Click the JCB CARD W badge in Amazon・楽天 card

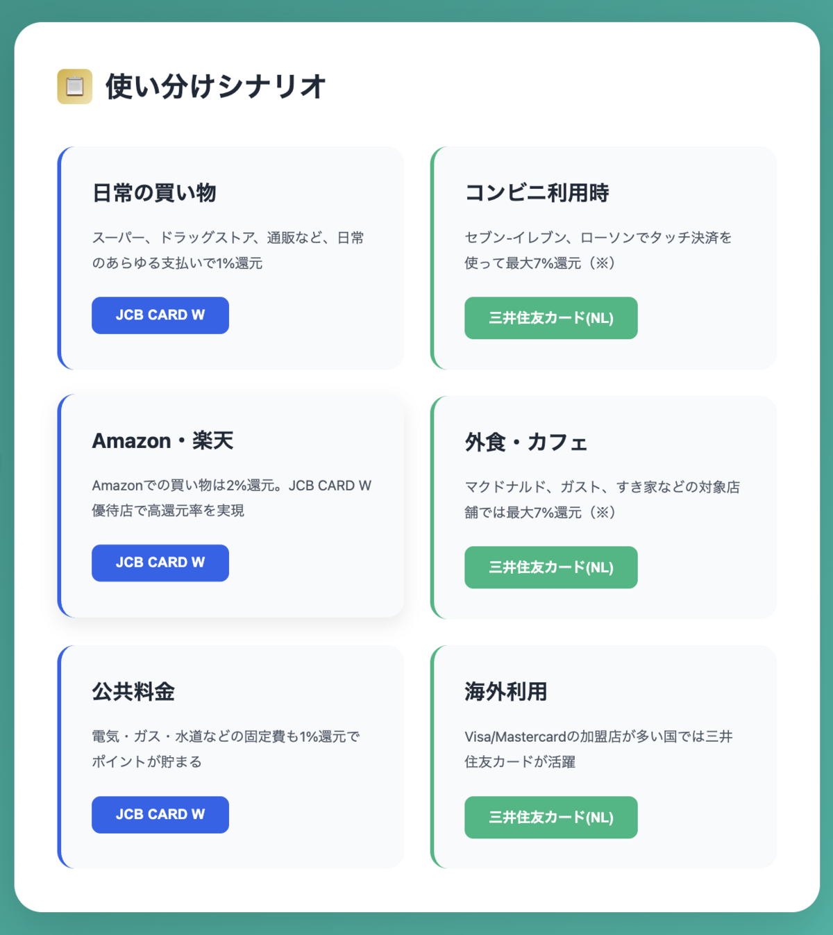point(160,563)
